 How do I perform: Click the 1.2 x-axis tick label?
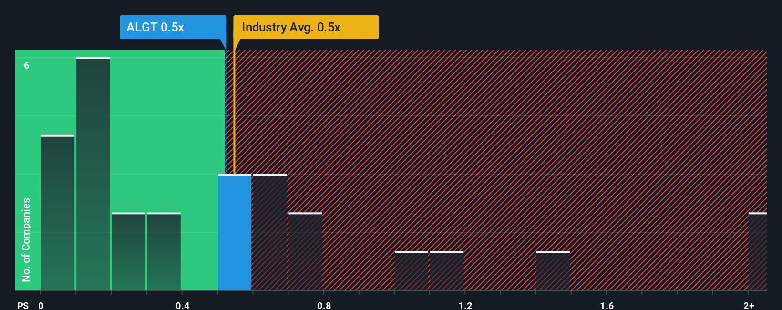click(465, 305)
